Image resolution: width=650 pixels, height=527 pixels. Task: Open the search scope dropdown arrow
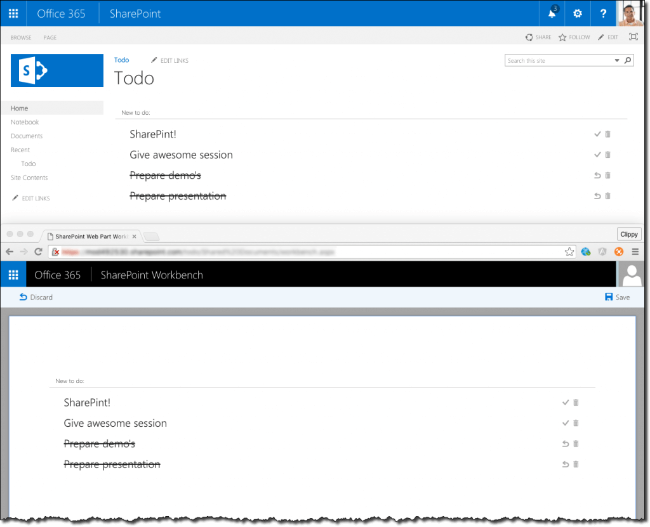[x=616, y=60]
